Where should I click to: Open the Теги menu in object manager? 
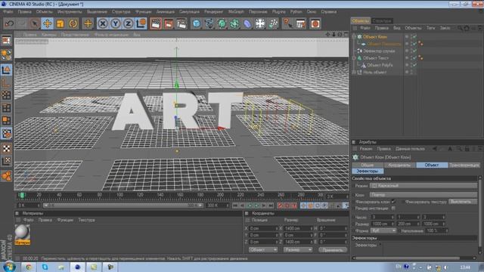coord(430,28)
